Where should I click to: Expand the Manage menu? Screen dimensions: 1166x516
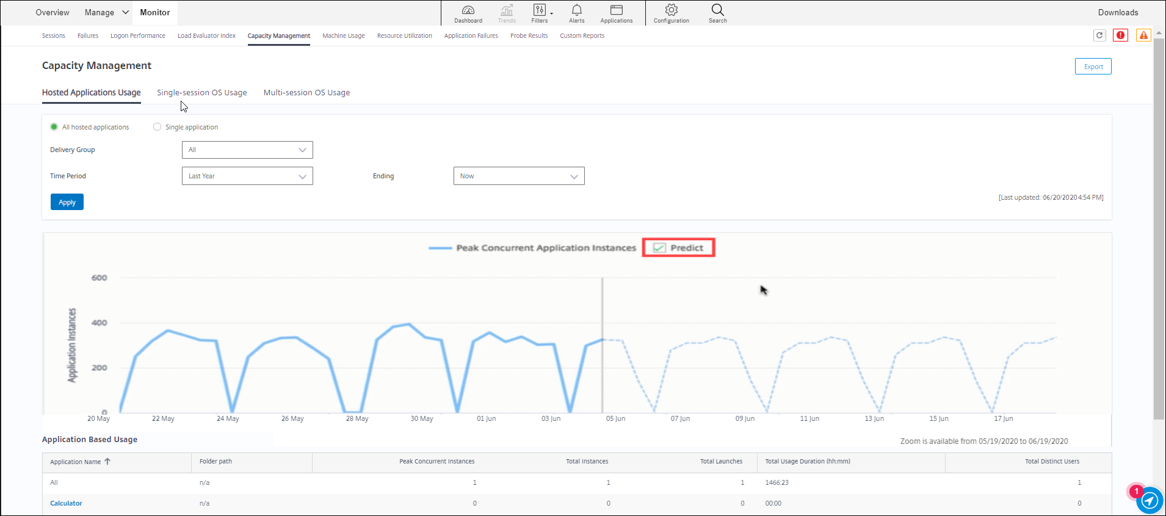pos(107,12)
